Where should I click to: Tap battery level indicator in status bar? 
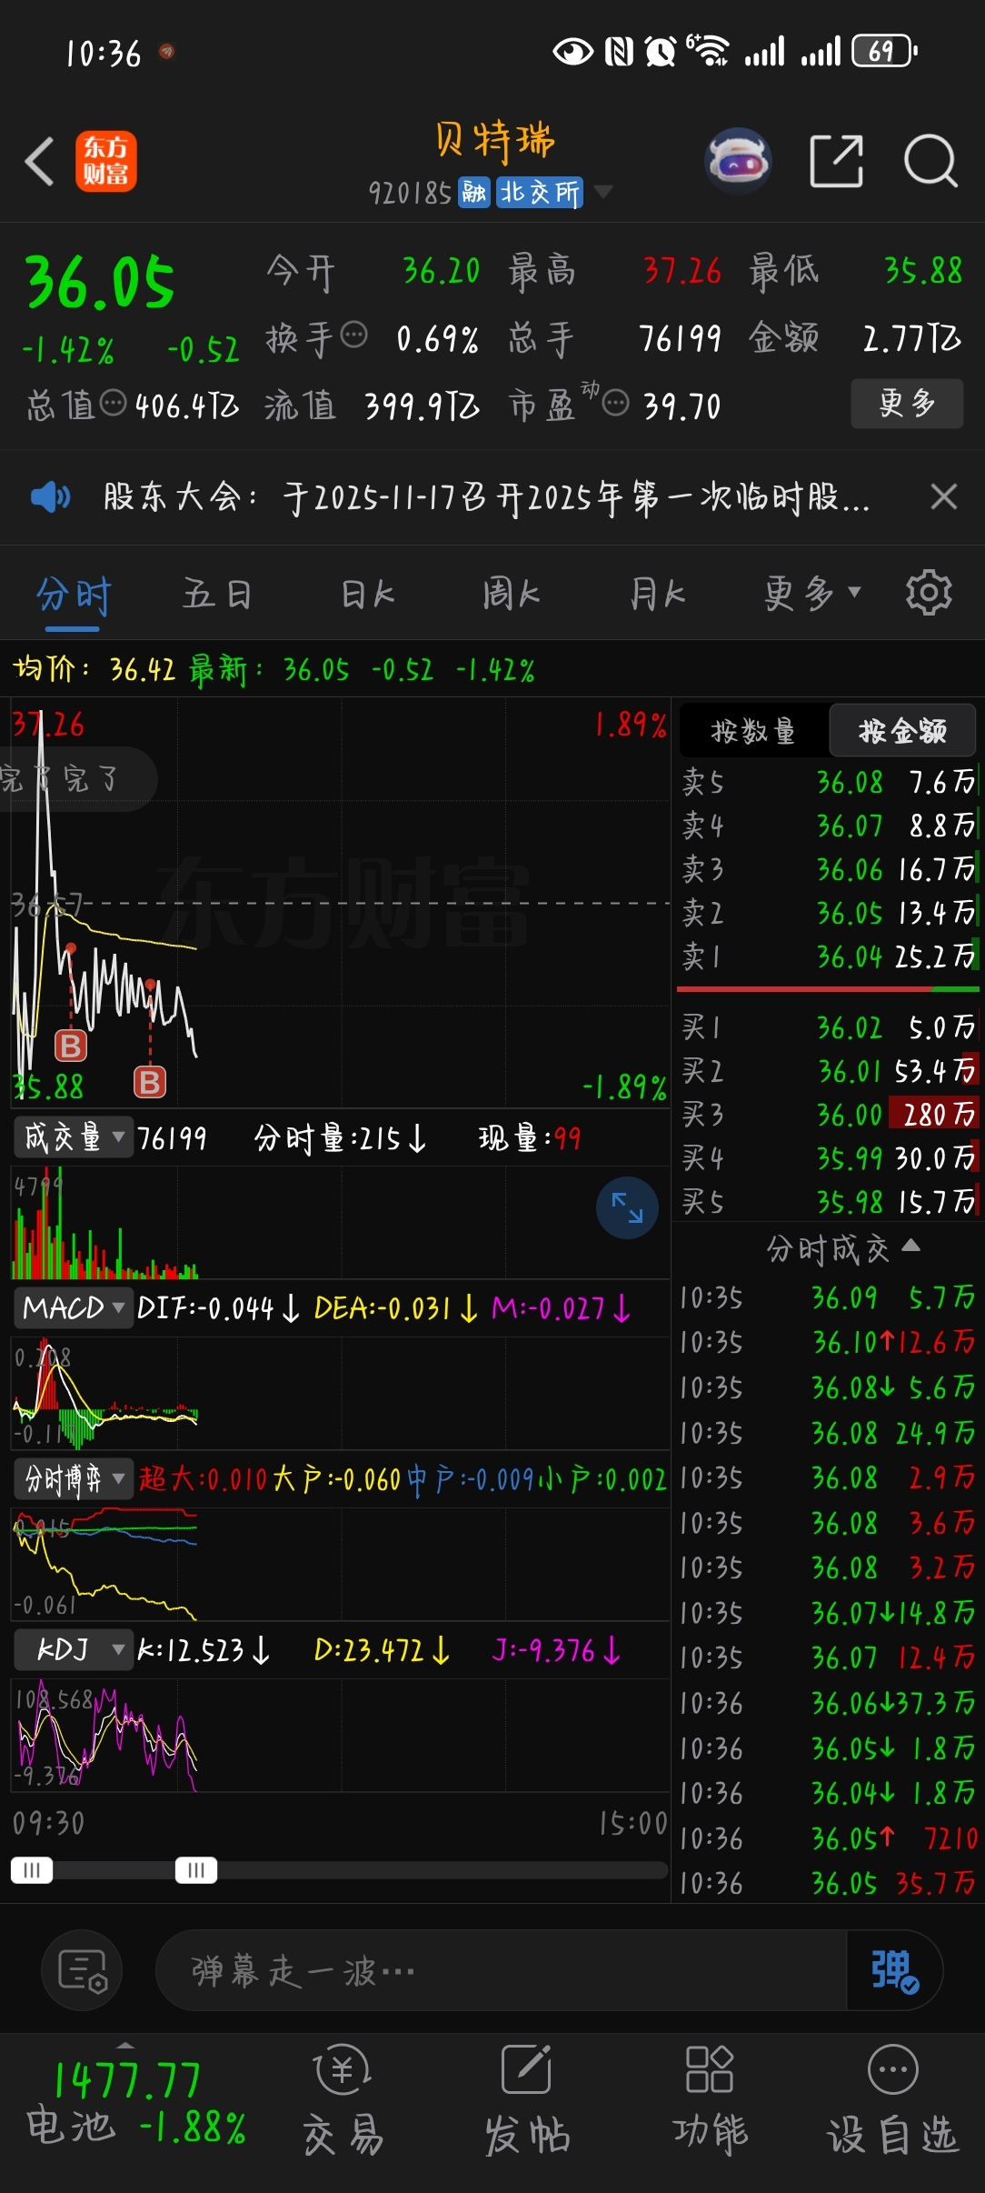pos(885,51)
